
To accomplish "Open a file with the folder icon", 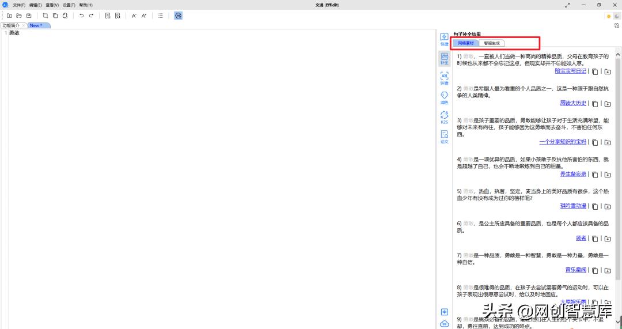I will click(18, 16).
